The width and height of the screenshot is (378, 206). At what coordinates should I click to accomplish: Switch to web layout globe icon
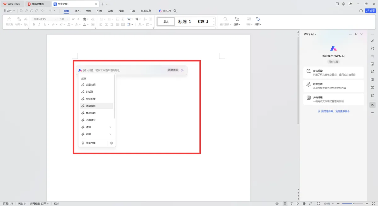pos(304,203)
